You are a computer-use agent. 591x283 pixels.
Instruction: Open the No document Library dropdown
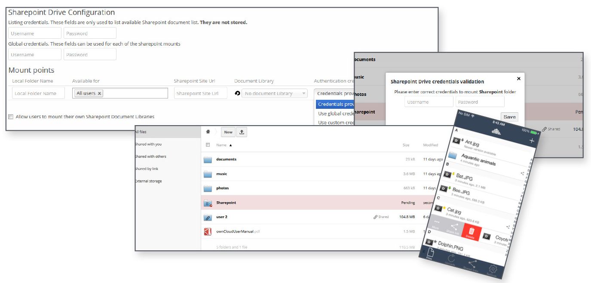coord(275,93)
